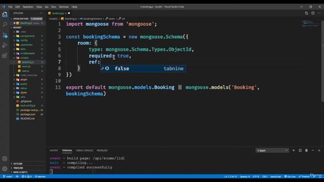This screenshot has width=324, height=182.
Task: Open package.json file
Action: tap(28, 114)
